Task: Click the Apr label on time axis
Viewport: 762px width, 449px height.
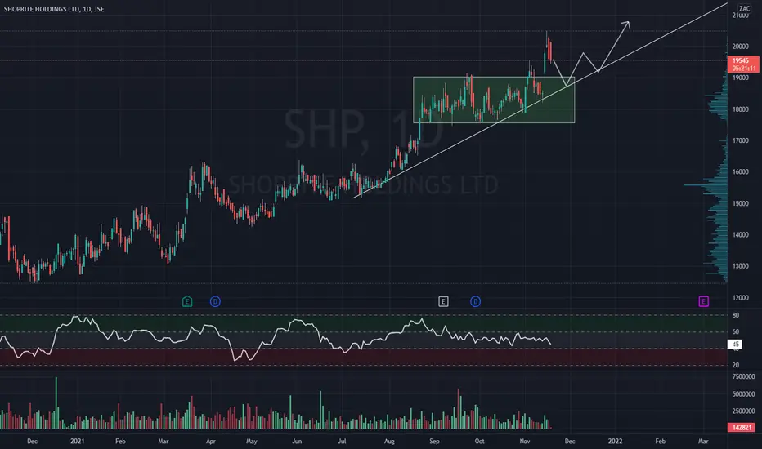Action: [x=210, y=441]
